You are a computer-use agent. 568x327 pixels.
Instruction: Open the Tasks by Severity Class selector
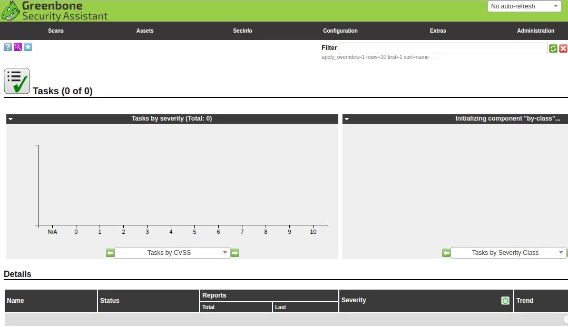tap(508, 253)
